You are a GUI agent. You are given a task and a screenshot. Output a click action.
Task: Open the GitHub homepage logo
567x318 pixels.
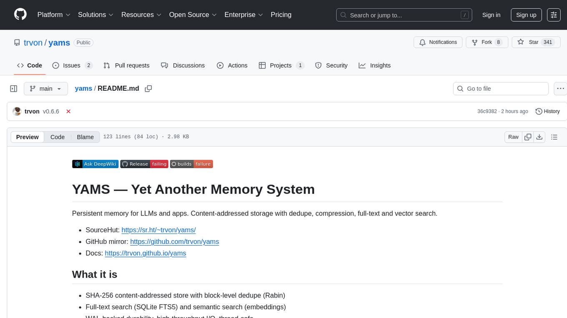coord(20,15)
